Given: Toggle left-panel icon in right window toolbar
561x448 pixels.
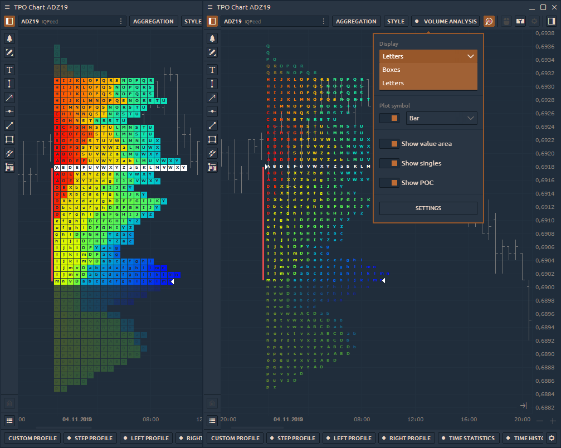Looking at the screenshot, I should click(212, 22).
